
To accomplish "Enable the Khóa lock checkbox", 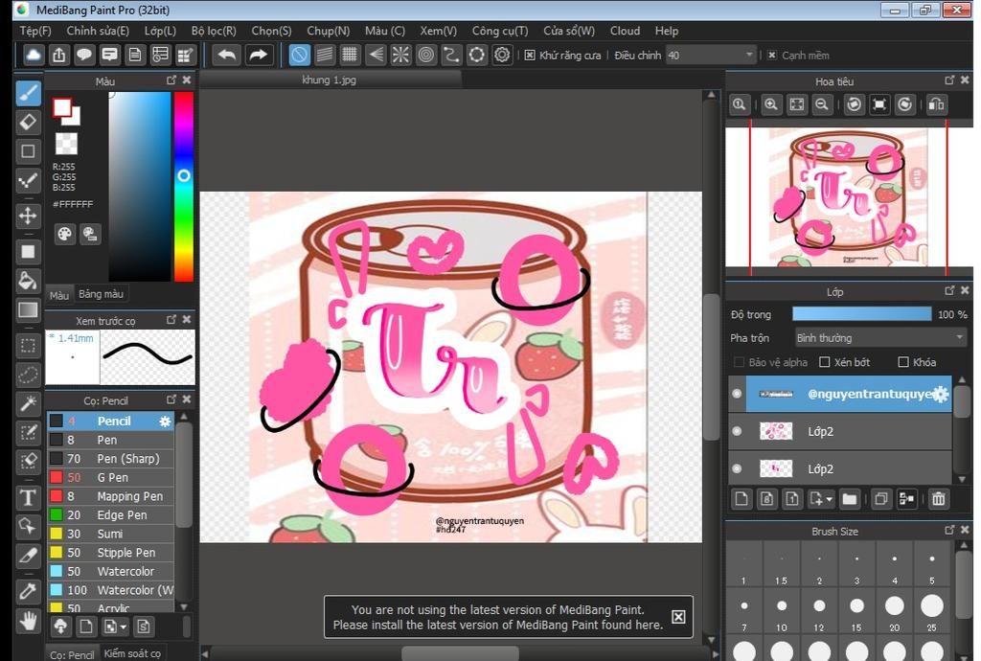I will (902, 362).
